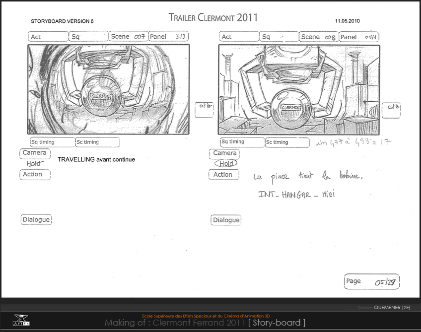This screenshot has height=332, width=421.
Task: Select the Sq timing box under Scene 007
Action: point(52,142)
